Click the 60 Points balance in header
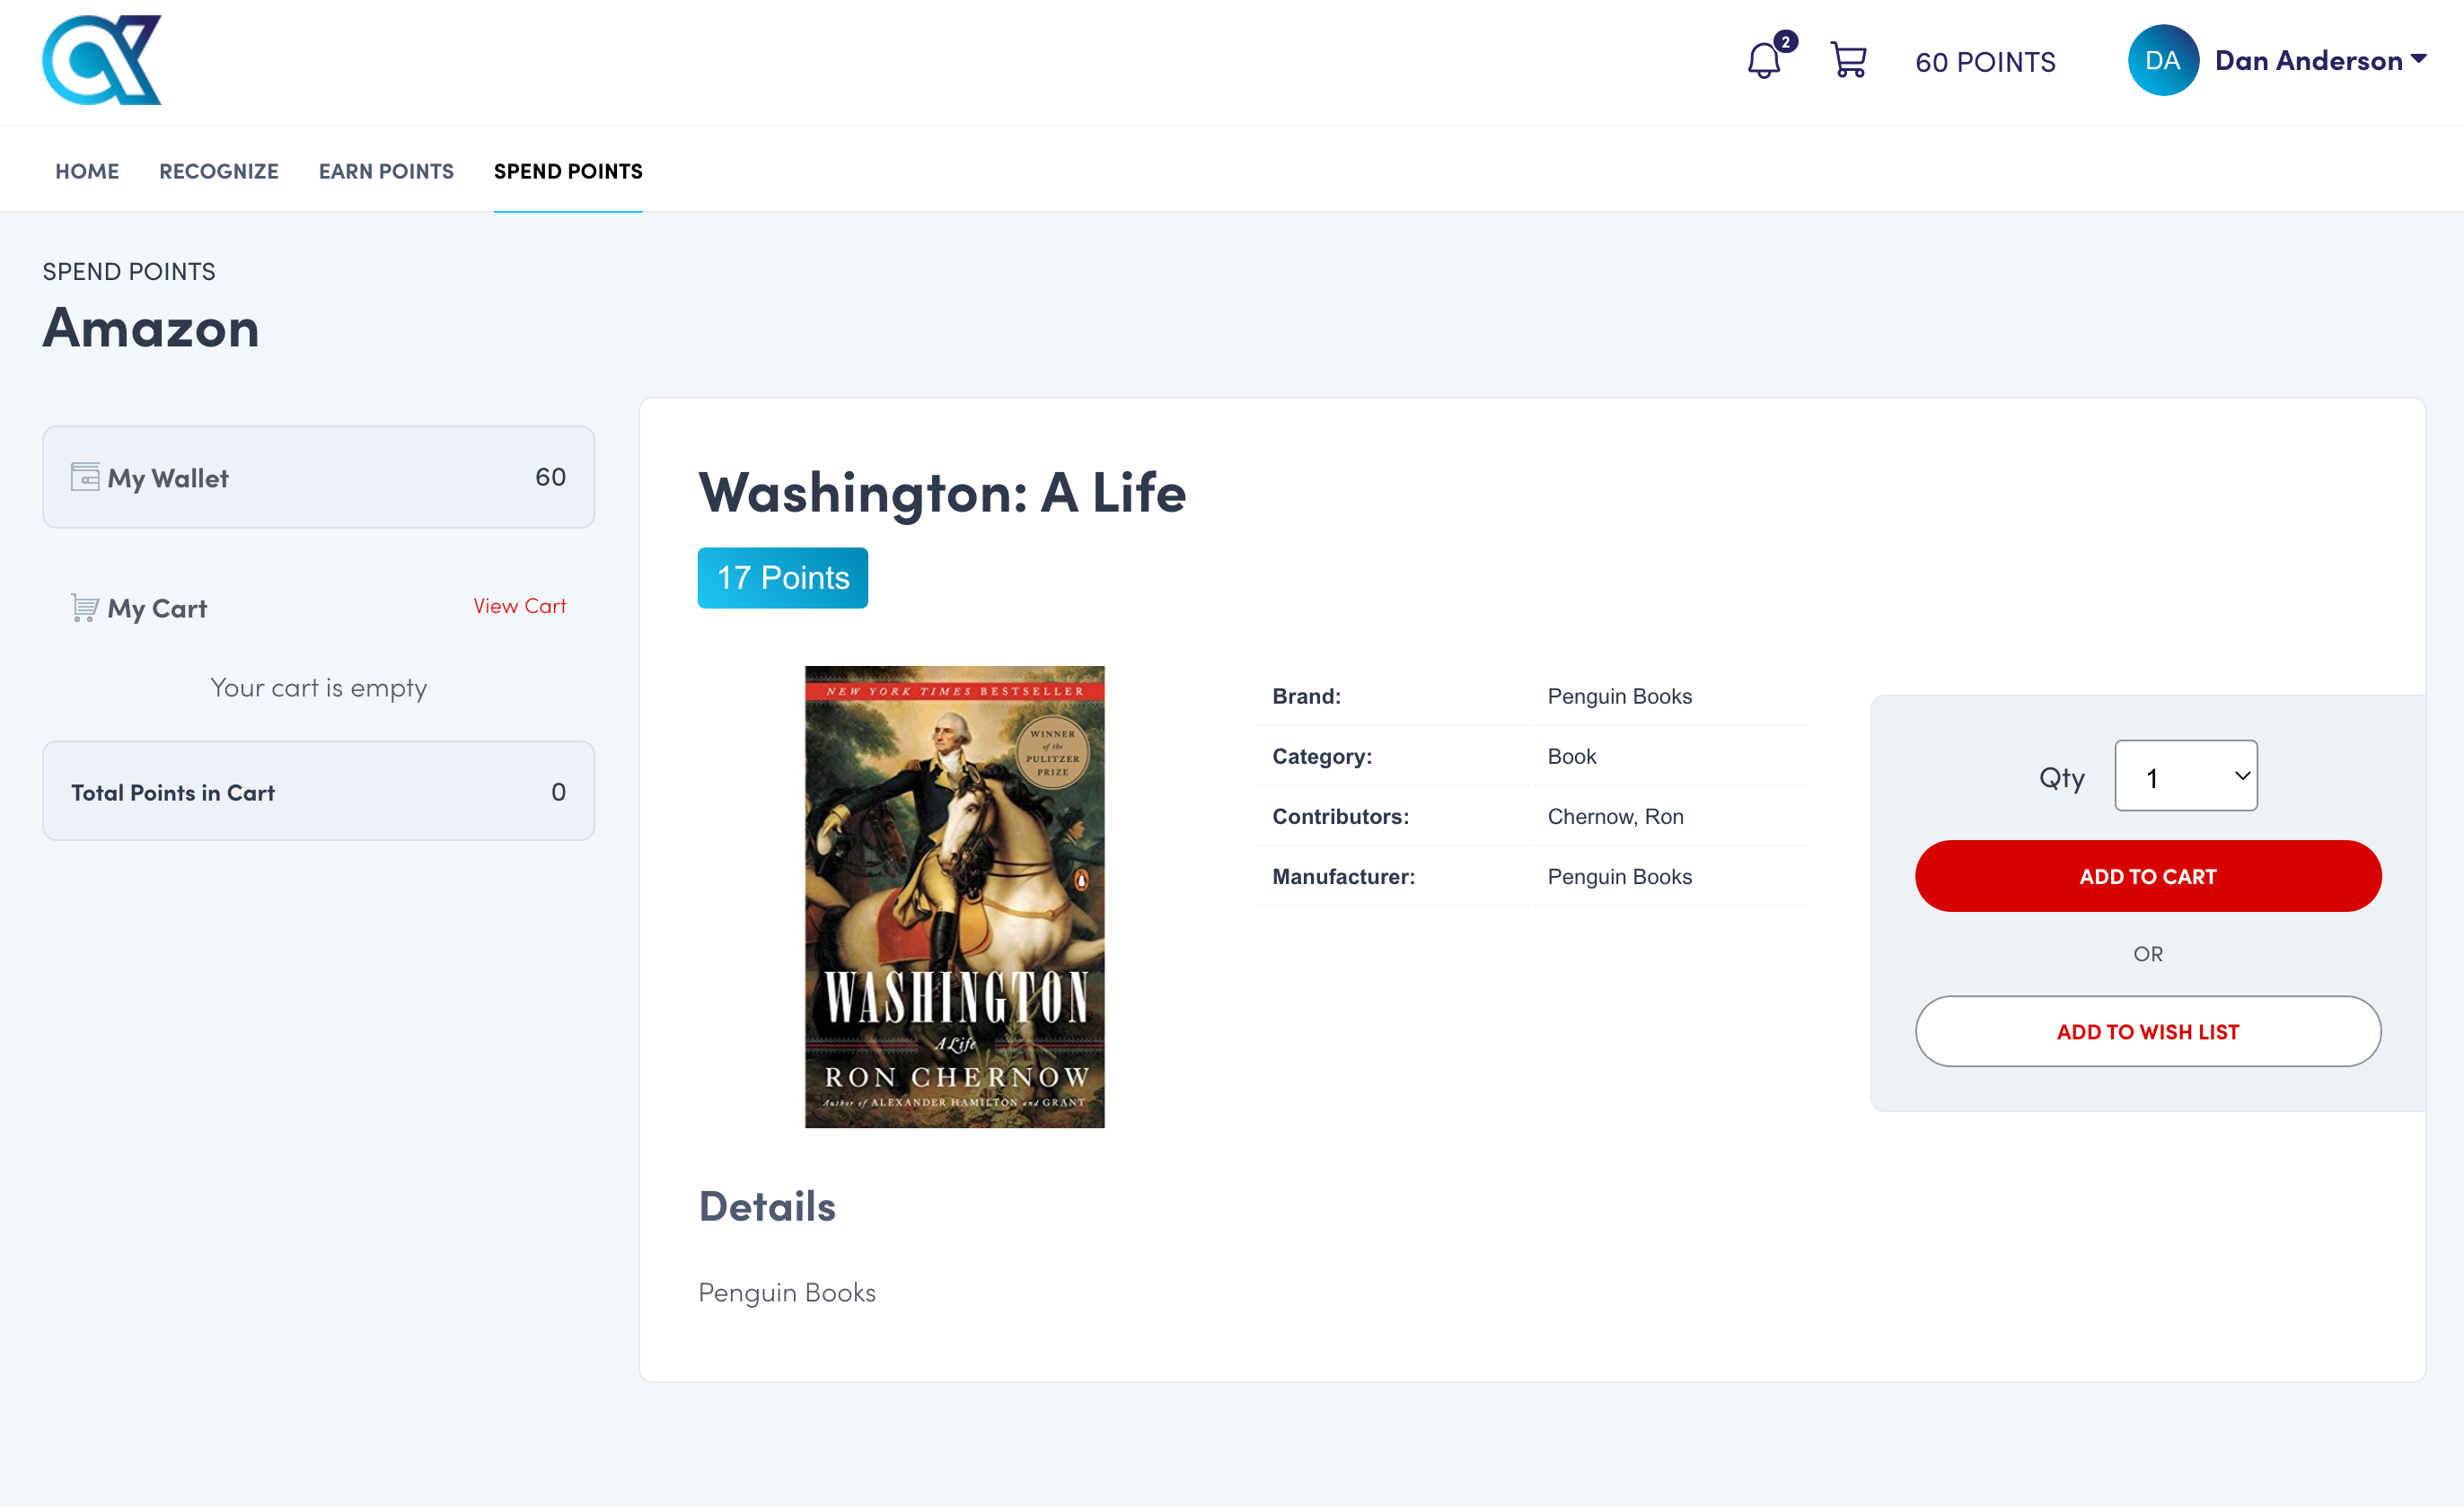The height and width of the screenshot is (1507, 2464). click(x=1985, y=62)
